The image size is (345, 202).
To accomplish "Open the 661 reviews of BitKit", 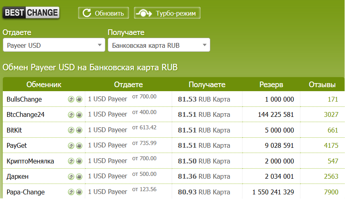I will click(x=333, y=131).
